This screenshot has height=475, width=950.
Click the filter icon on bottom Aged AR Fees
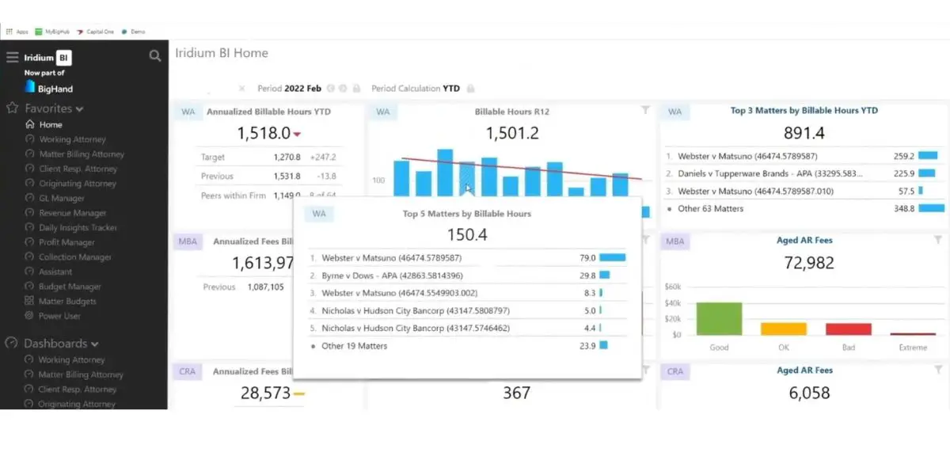[x=938, y=370]
